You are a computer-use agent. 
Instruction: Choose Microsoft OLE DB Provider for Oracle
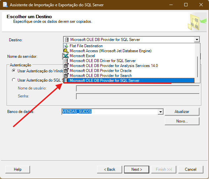[x=129, y=70]
